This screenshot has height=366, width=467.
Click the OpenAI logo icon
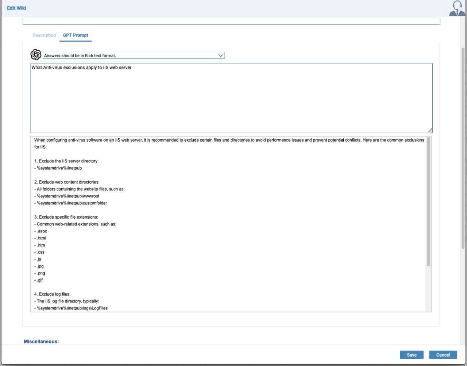36,55
